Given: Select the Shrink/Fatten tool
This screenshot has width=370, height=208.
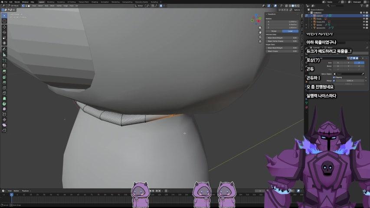Looking at the screenshot, I should pyautogui.click(x=4, y=120).
